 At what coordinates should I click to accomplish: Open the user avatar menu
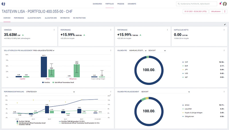tap(225, 4)
